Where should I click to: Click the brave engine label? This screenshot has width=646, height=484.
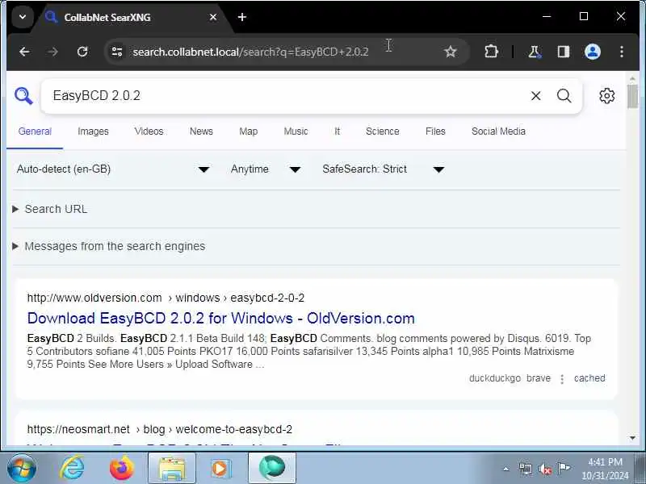click(539, 378)
